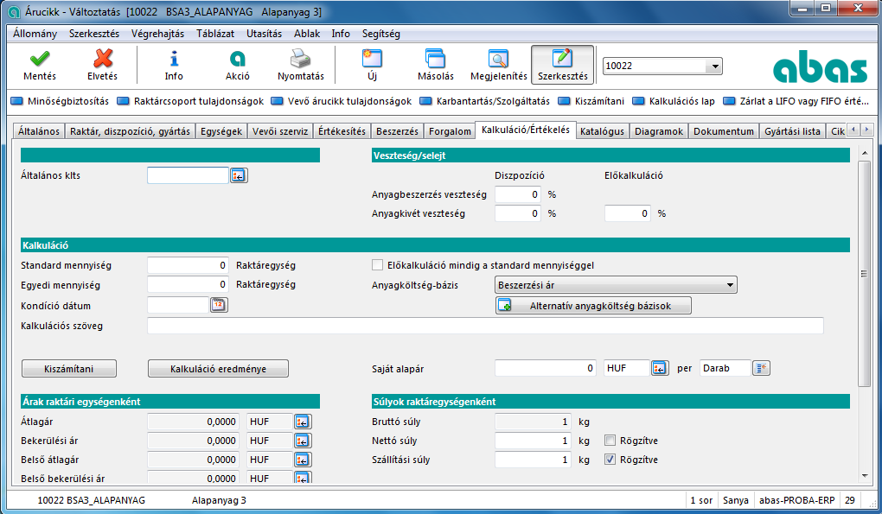The height and width of the screenshot is (514, 882).
Task: Toggle Rögzítve checkbox for Nettó súly
Action: coord(610,441)
